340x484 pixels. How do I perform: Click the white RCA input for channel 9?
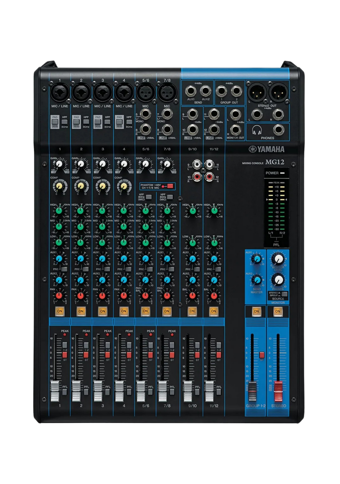197,164
